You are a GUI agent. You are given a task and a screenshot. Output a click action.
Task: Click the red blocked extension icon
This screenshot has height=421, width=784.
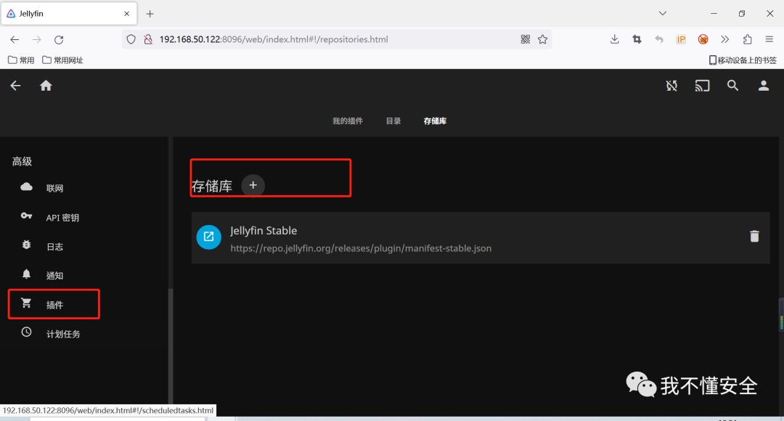click(x=703, y=39)
